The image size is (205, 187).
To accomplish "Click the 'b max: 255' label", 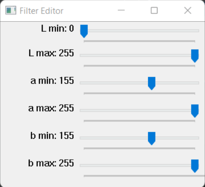I will 51,163.
